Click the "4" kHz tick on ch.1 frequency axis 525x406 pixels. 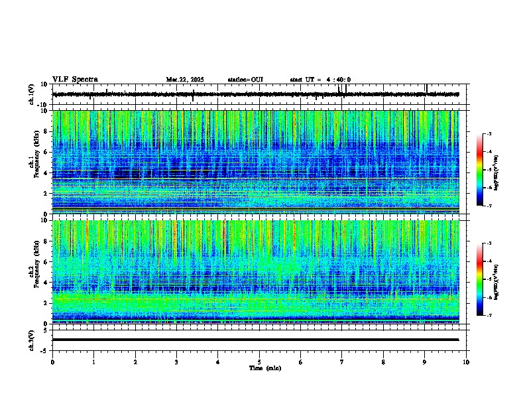coord(46,173)
